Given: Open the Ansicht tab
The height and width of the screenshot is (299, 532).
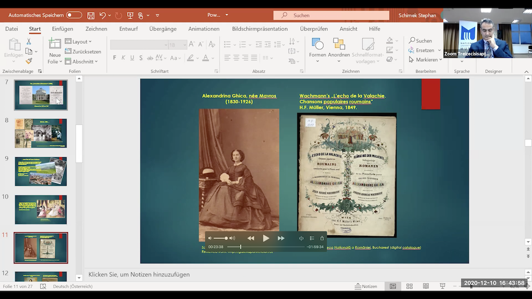Looking at the screenshot, I should pyautogui.click(x=348, y=29).
